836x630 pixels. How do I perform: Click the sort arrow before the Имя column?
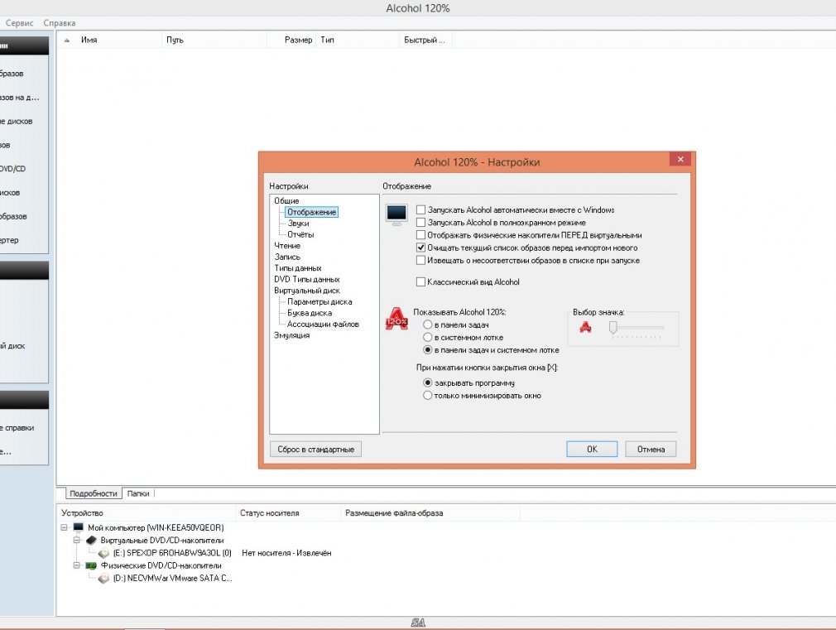point(67,40)
